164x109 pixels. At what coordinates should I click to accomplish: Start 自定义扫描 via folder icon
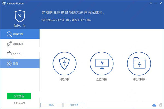139,63
